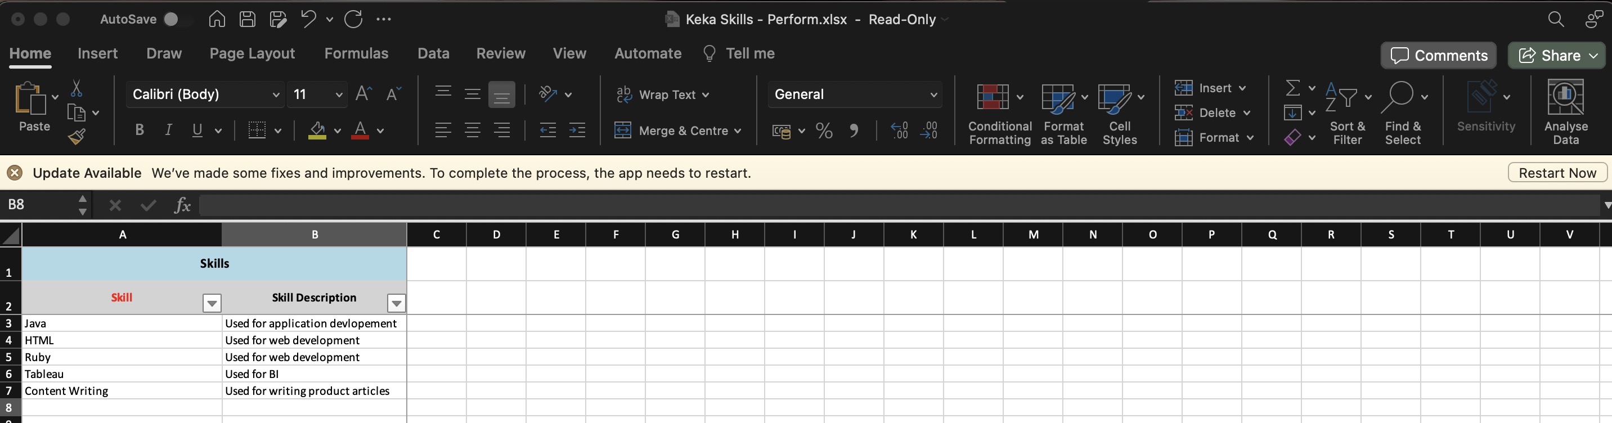This screenshot has height=423, width=1612.
Task: Click inside the formula bar input
Action: tap(876, 205)
